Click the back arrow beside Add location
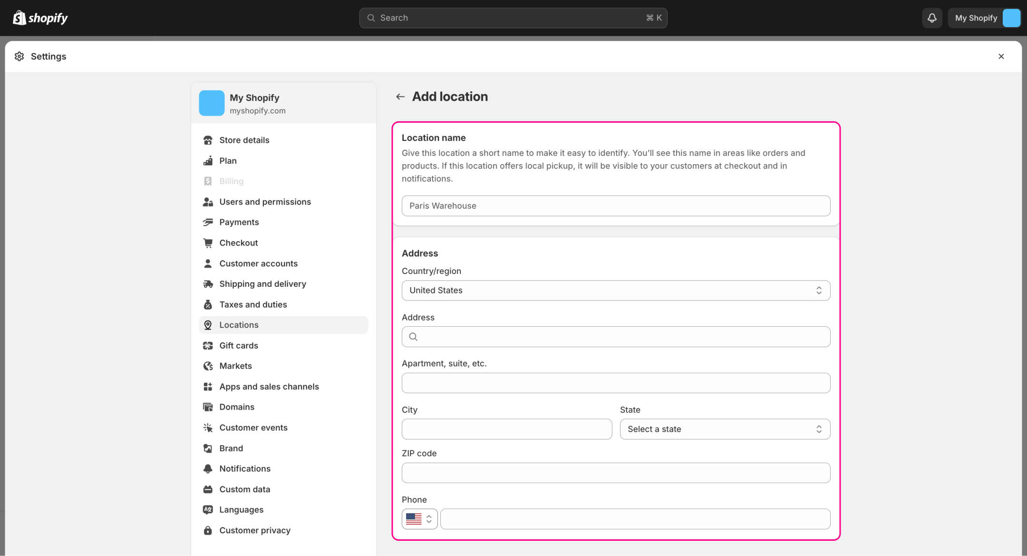This screenshot has height=556, width=1027. (400, 97)
